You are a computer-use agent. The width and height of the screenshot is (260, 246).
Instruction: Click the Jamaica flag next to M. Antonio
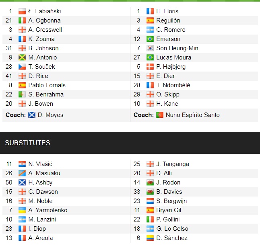click(22, 57)
